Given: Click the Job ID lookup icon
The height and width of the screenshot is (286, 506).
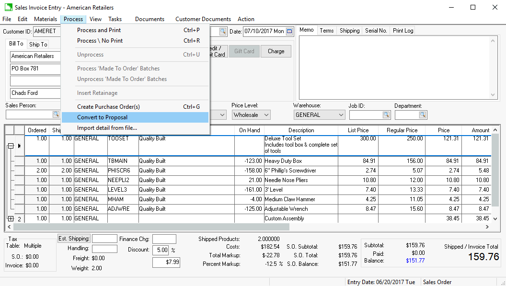Looking at the screenshot, I should click(386, 115).
